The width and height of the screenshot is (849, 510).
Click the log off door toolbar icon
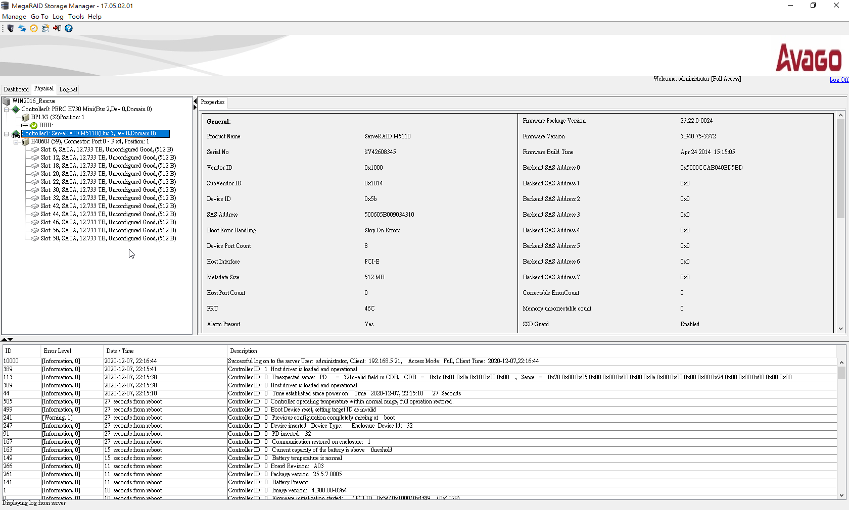coord(57,28)
